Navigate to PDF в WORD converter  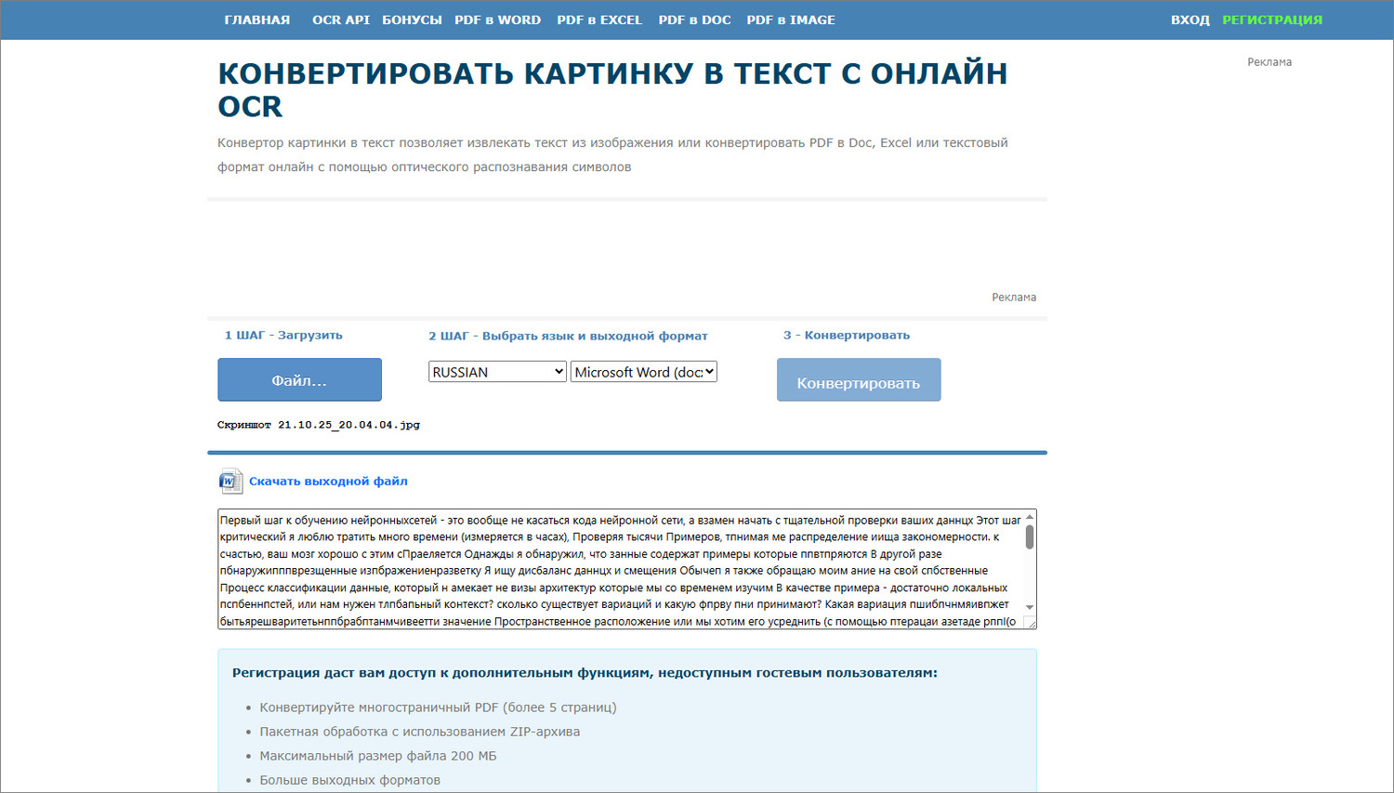tap(497, 20)
